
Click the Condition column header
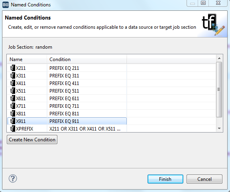(87, 59)
